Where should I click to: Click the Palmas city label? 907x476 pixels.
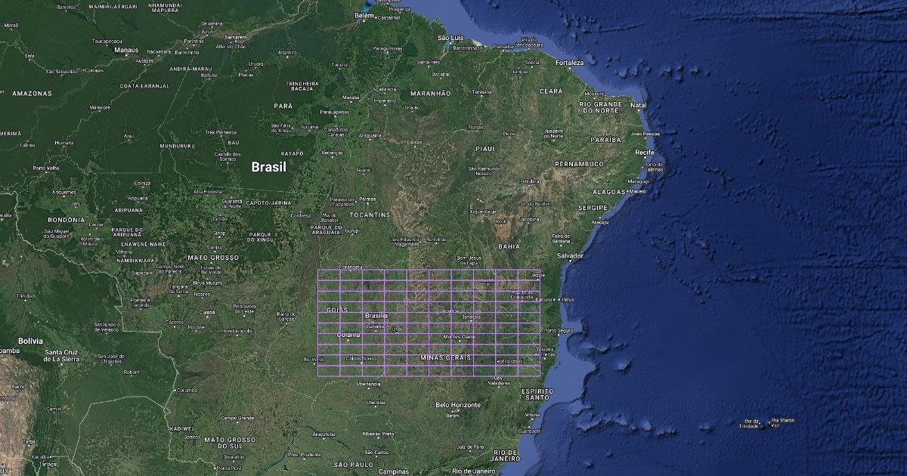367,199
